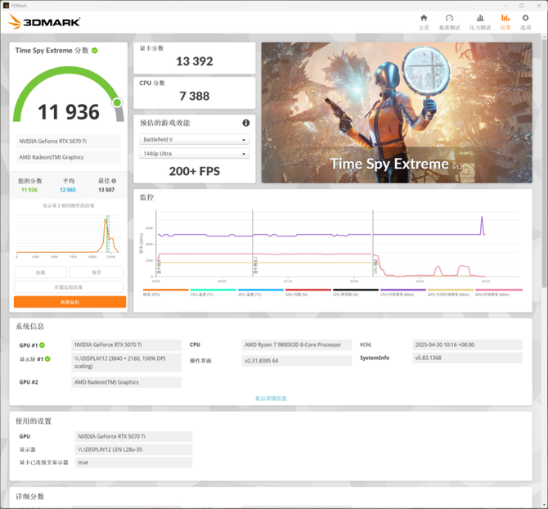The width and height of the screenshot is (548, 509).
Task: Click the 3DMark app icon in the title bar
Action: [x=6, y=5]
